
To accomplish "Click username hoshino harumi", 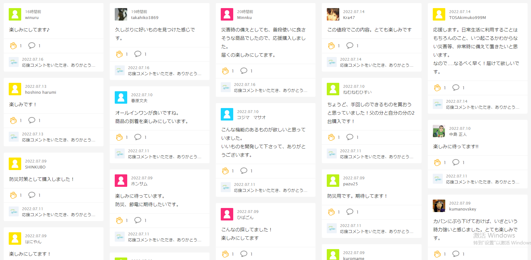I will pyautogui.click(x=41, y=92).
